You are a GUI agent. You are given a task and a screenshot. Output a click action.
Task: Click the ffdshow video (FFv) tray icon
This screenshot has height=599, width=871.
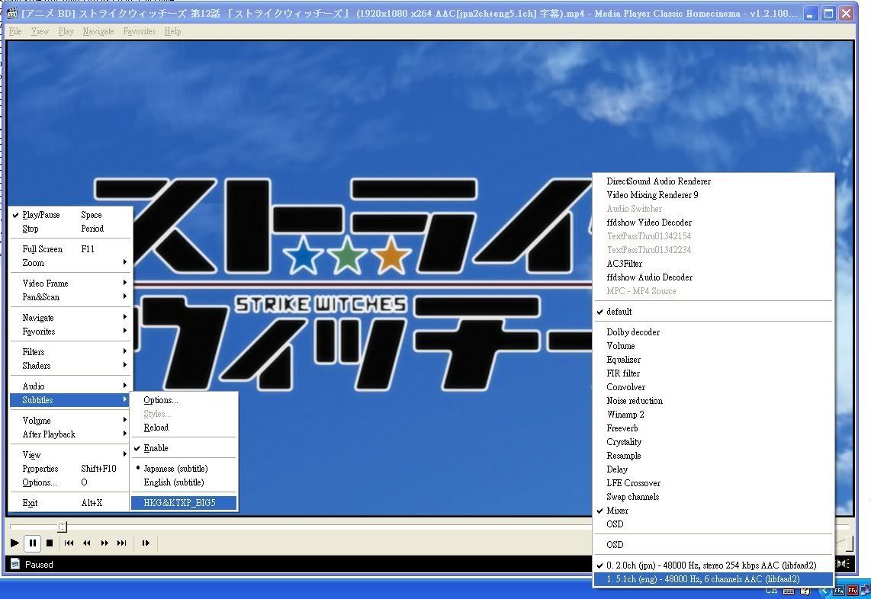coord(852,591)
